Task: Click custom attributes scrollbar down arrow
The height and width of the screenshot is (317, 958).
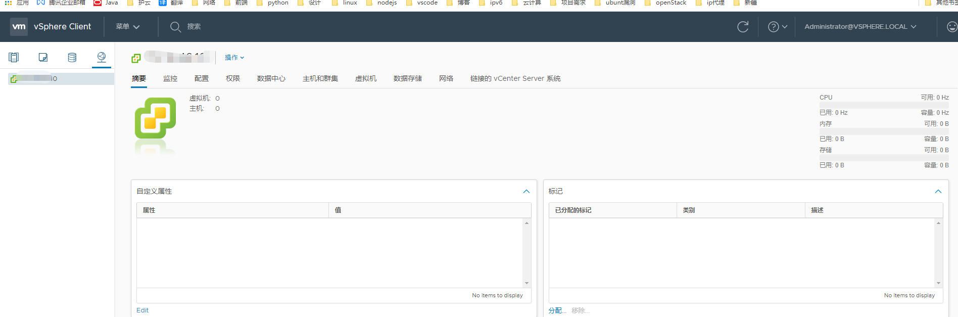Action: point(526,283)
